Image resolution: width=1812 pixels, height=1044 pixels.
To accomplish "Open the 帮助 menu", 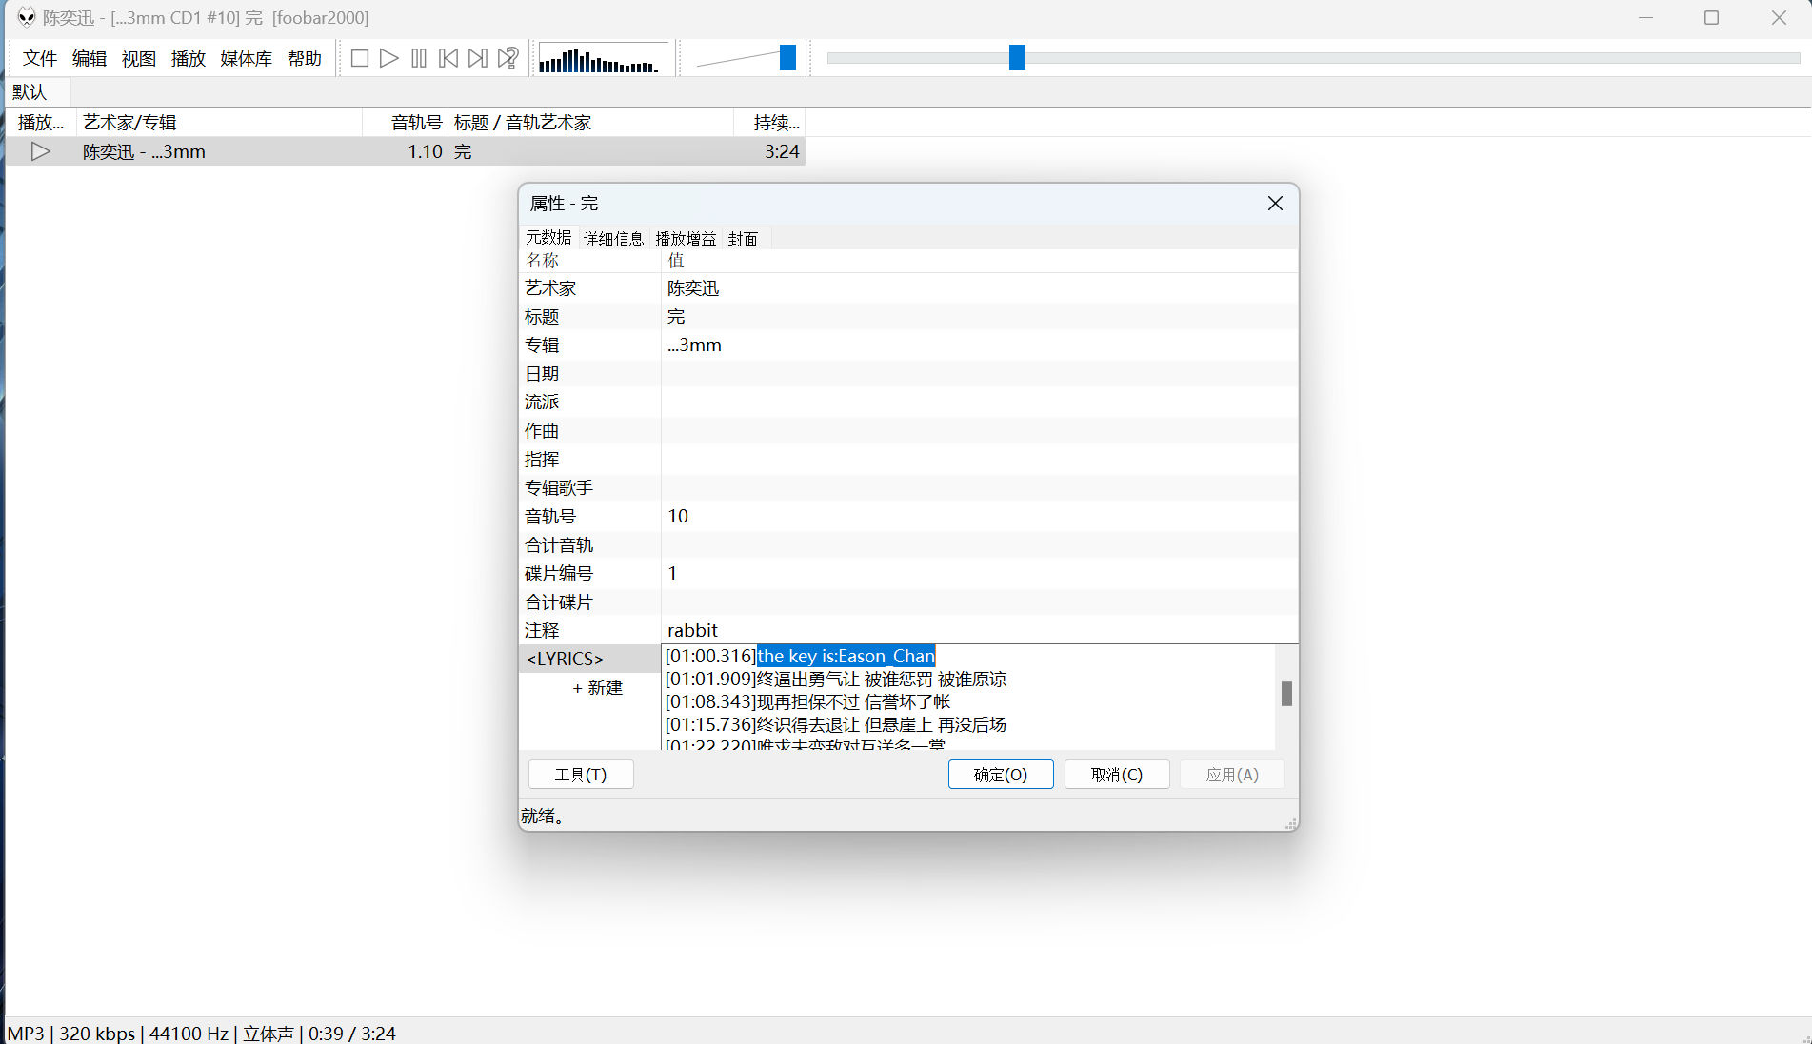I will tap(305, 58).
